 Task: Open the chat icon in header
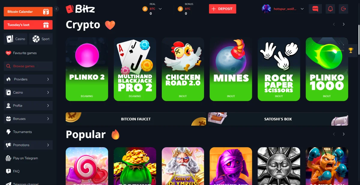click(x=315, y=9)
